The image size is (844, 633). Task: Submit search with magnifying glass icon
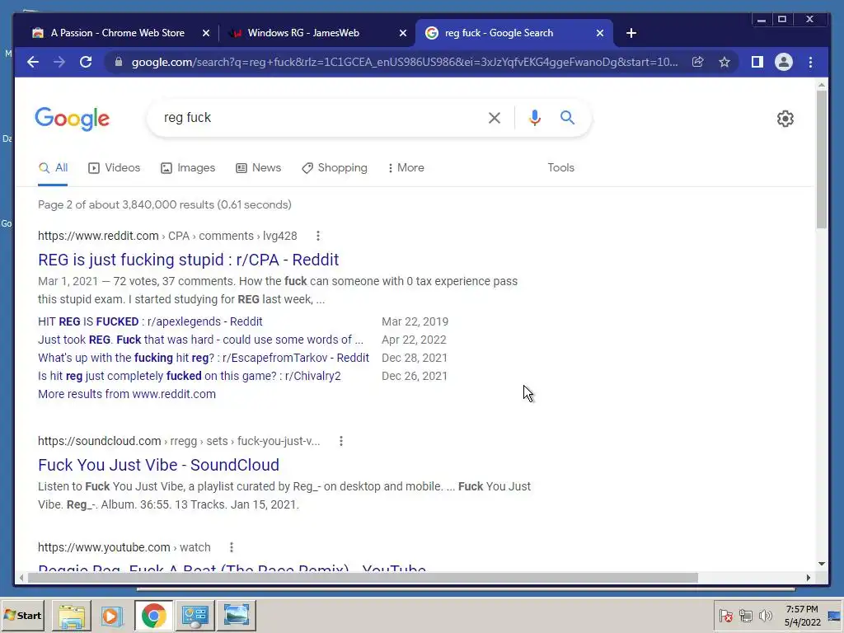tap(567, 117)
